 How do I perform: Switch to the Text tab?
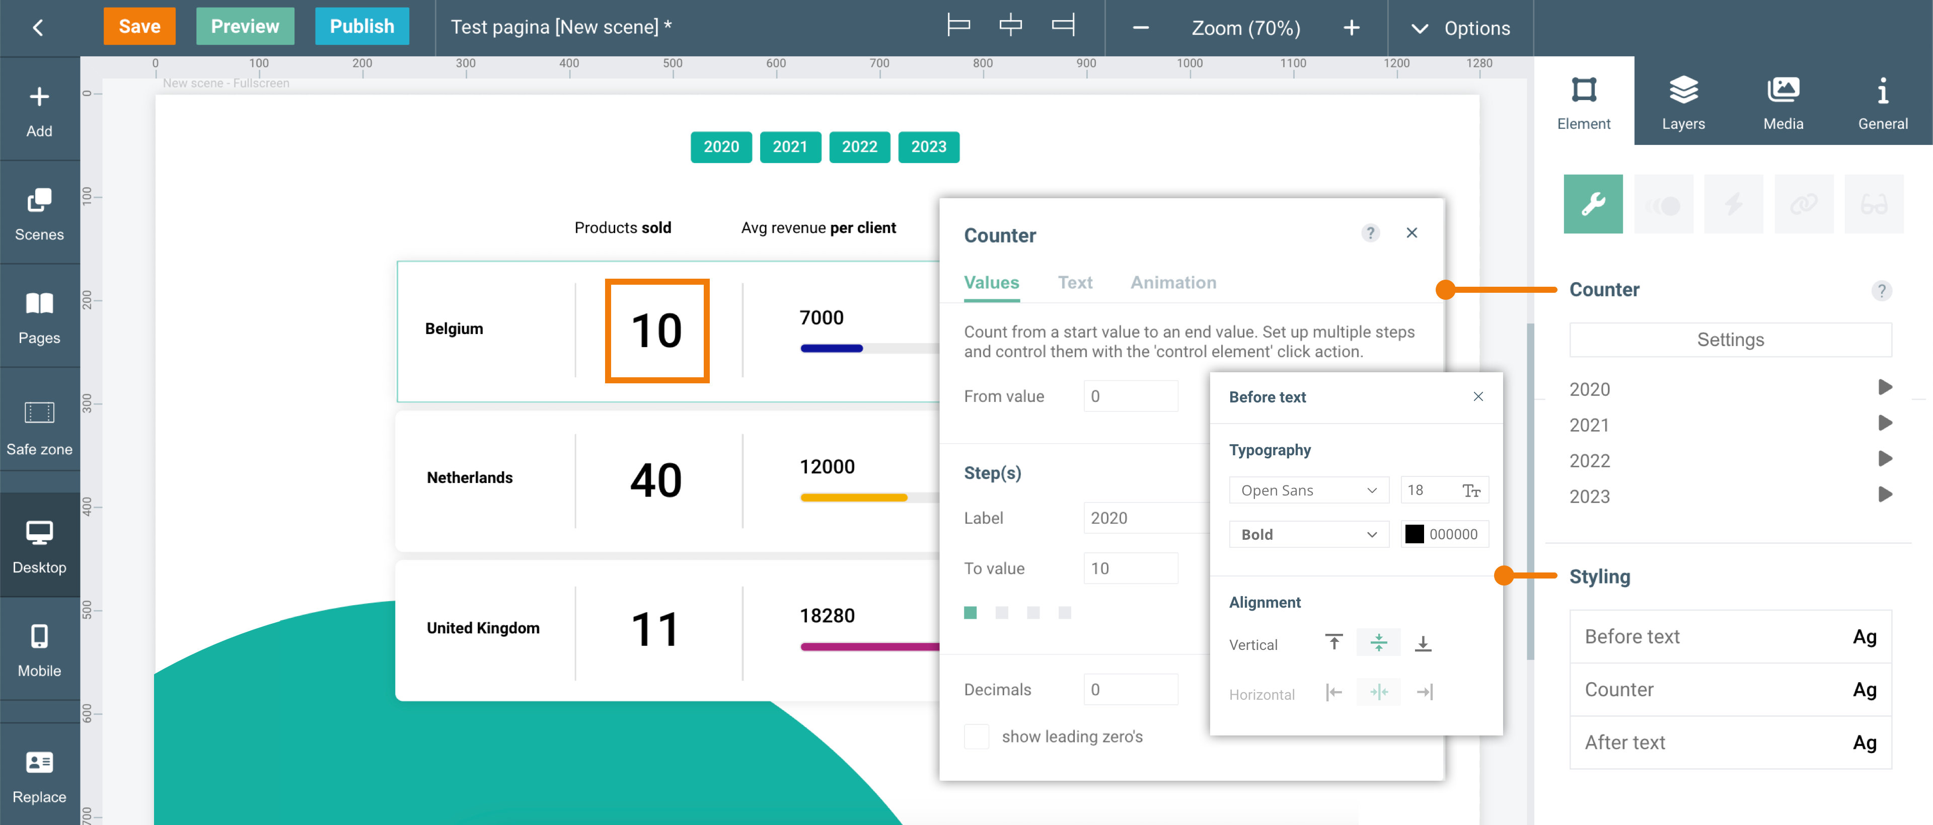(x=1075, y=283)
